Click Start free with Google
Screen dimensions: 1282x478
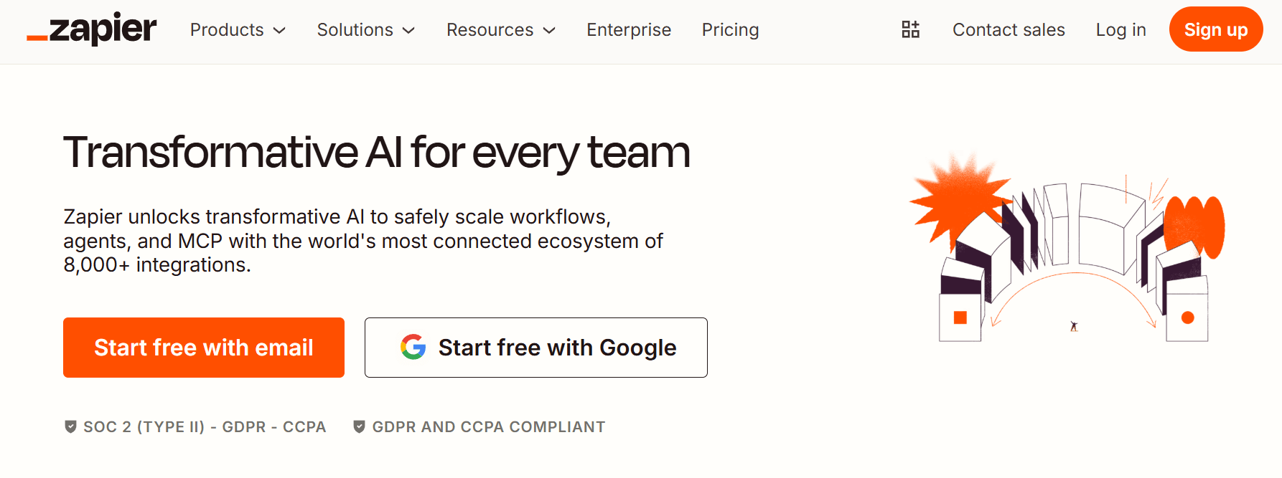[536, 348]
